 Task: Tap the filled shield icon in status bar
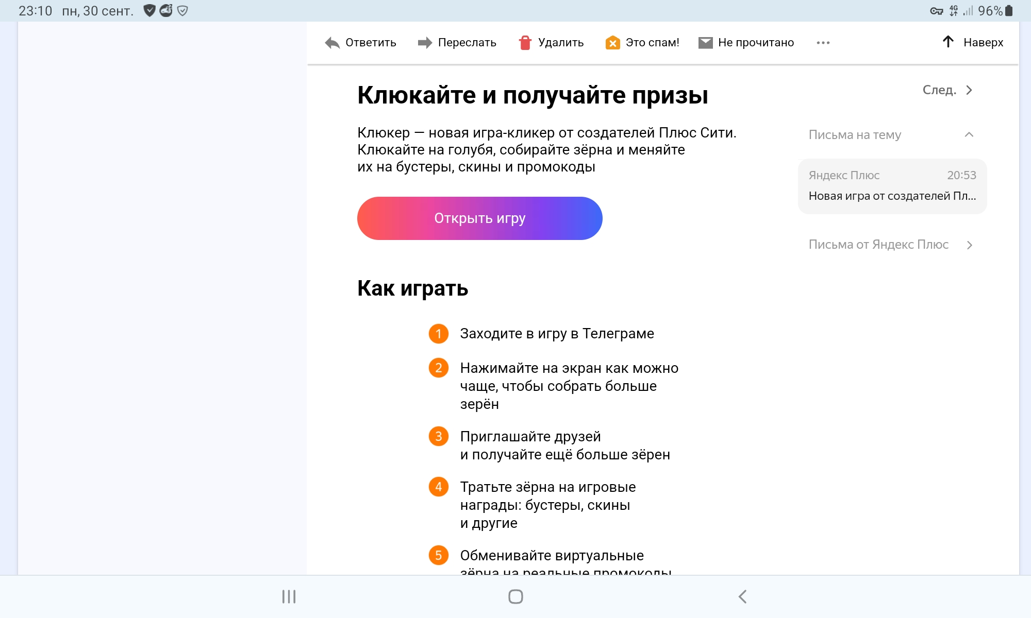point(149,11)
